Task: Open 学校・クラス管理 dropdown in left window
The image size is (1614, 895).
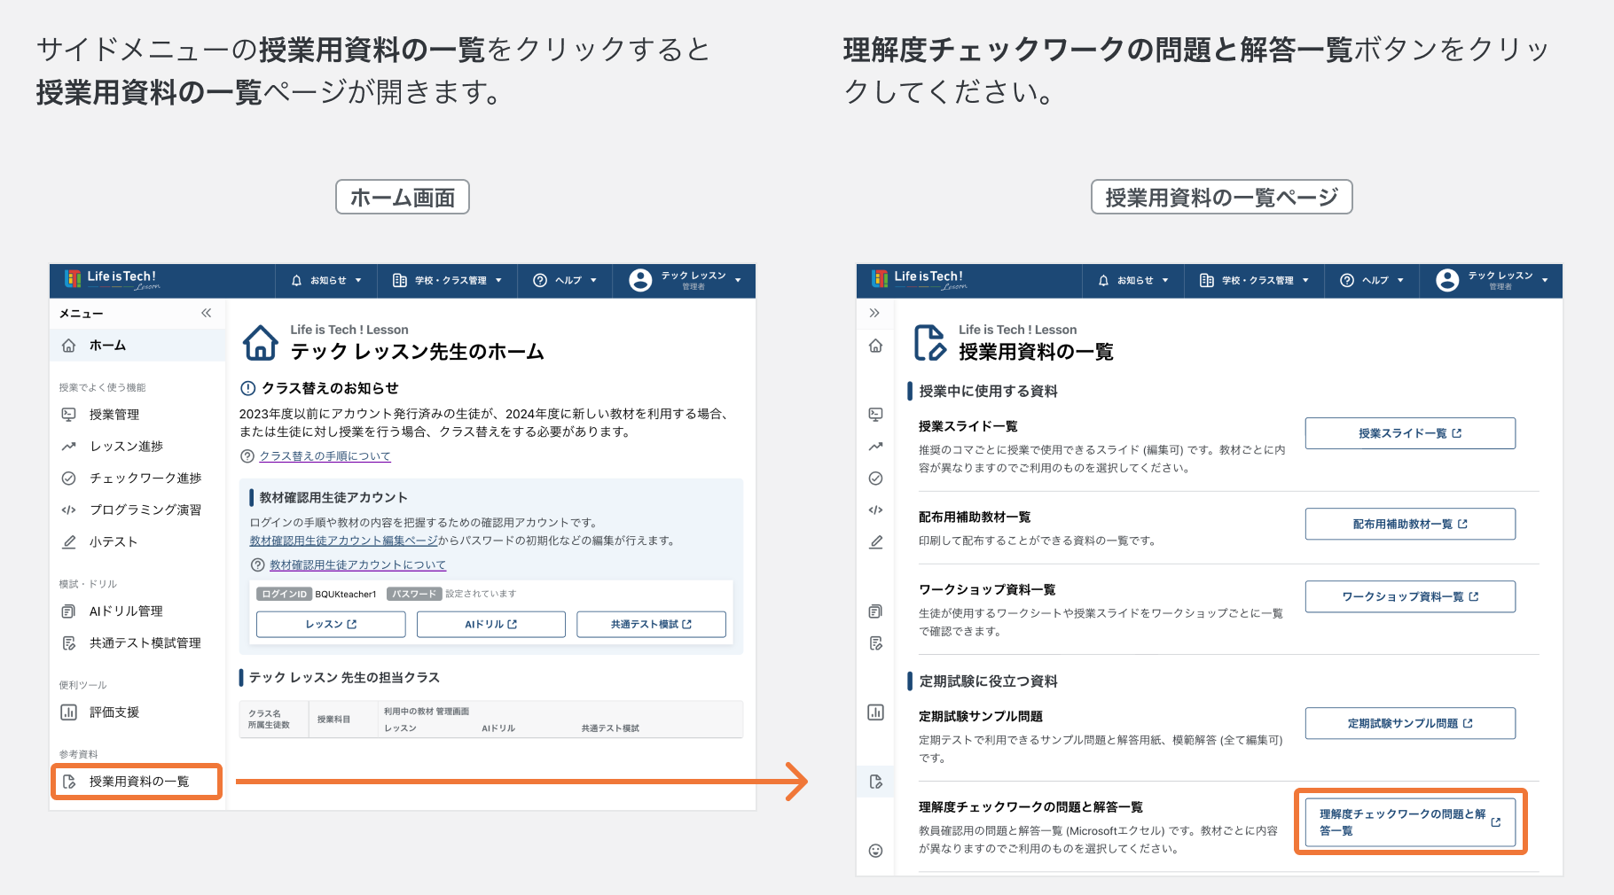Action: [448, 281]
